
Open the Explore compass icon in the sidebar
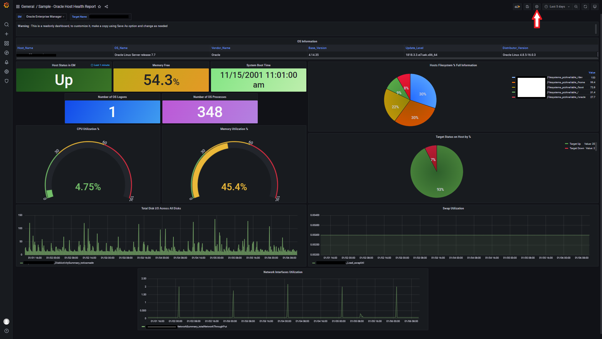pos(6,53)
